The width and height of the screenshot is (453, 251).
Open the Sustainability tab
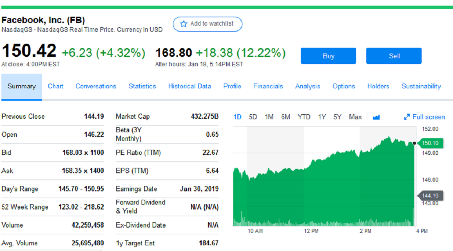click(x=421, y=86)
